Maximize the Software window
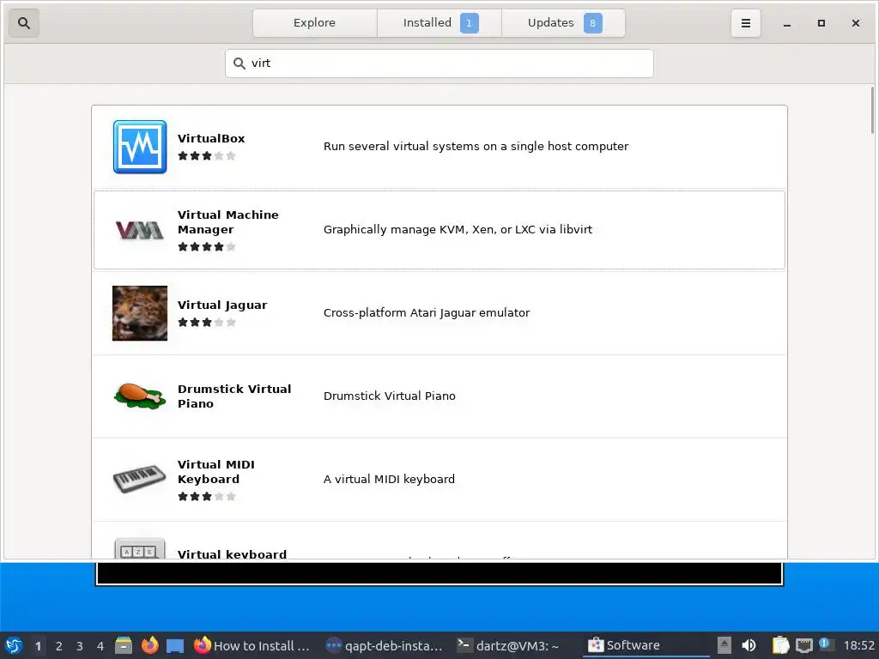Screen dimensions: 879x659 pos(821,23)
